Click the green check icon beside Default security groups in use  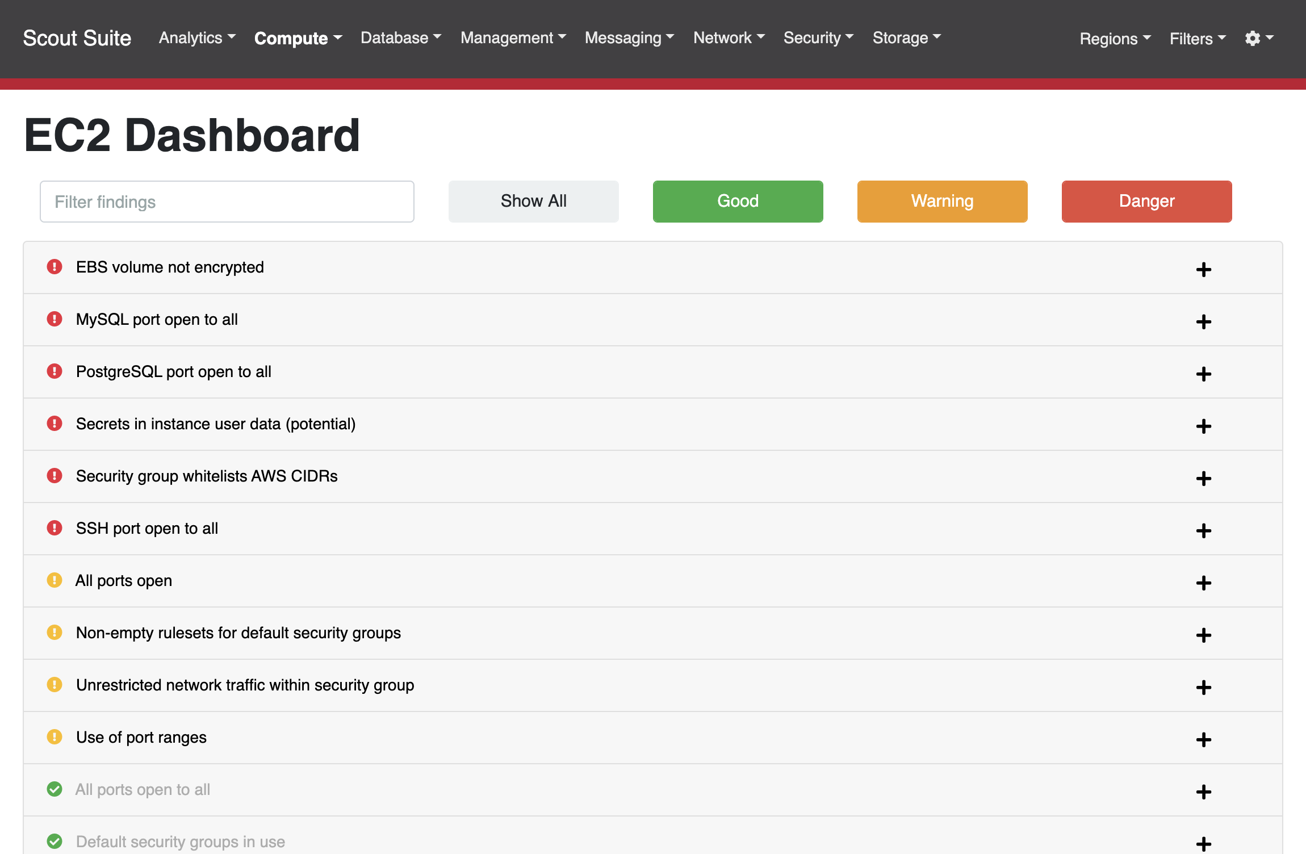[55, 841]
